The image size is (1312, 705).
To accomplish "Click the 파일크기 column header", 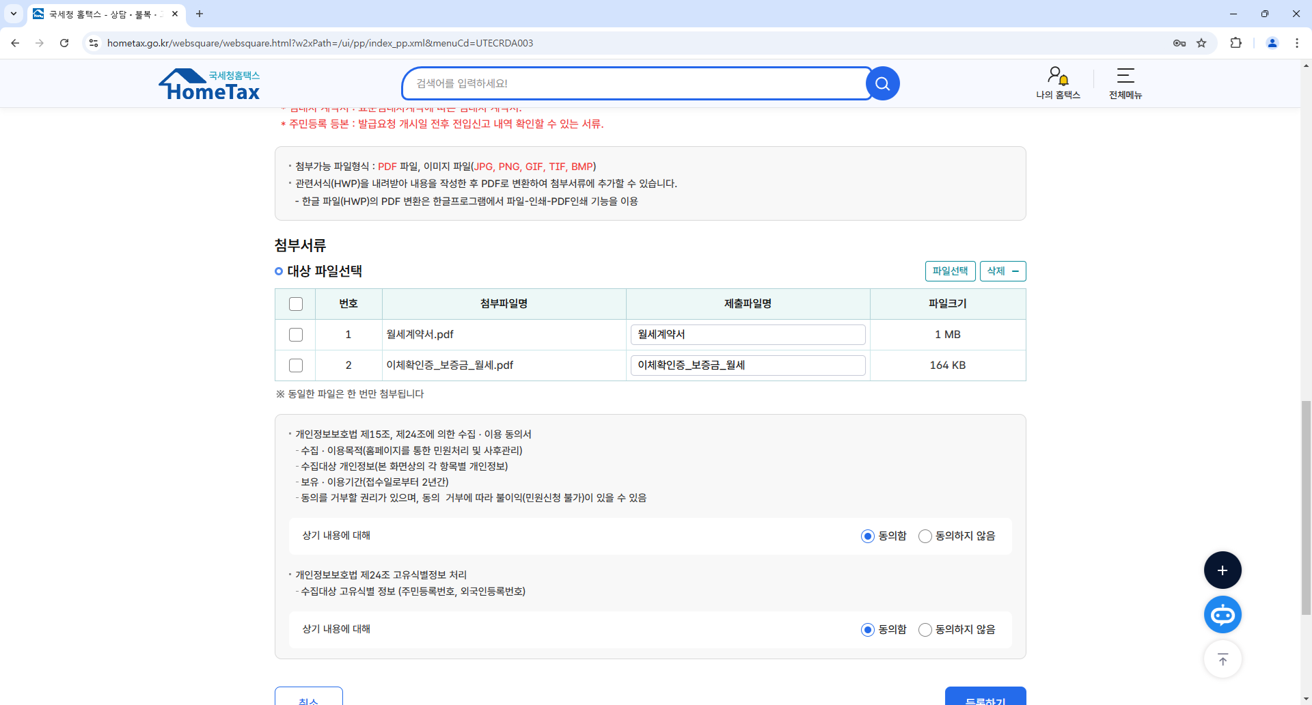I will [948, 304].
